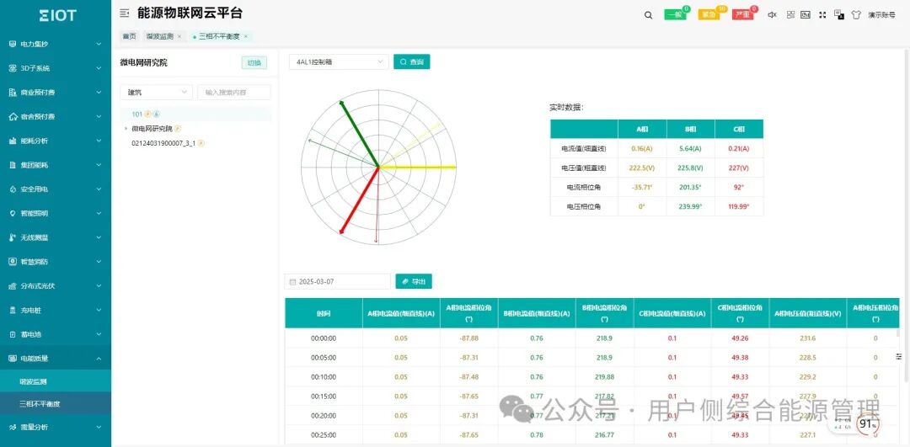Select the 00:00:00 time row cell
The image size is (910, 447).
pos(324,338)
